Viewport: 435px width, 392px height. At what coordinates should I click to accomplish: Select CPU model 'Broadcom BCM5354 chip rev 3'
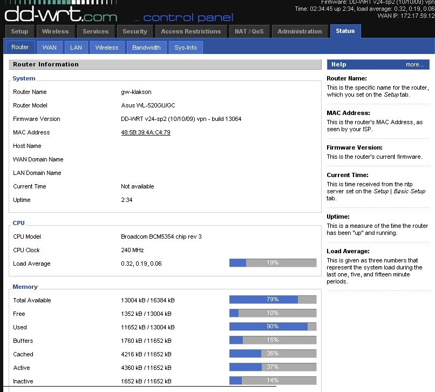[x=161, y=236]
